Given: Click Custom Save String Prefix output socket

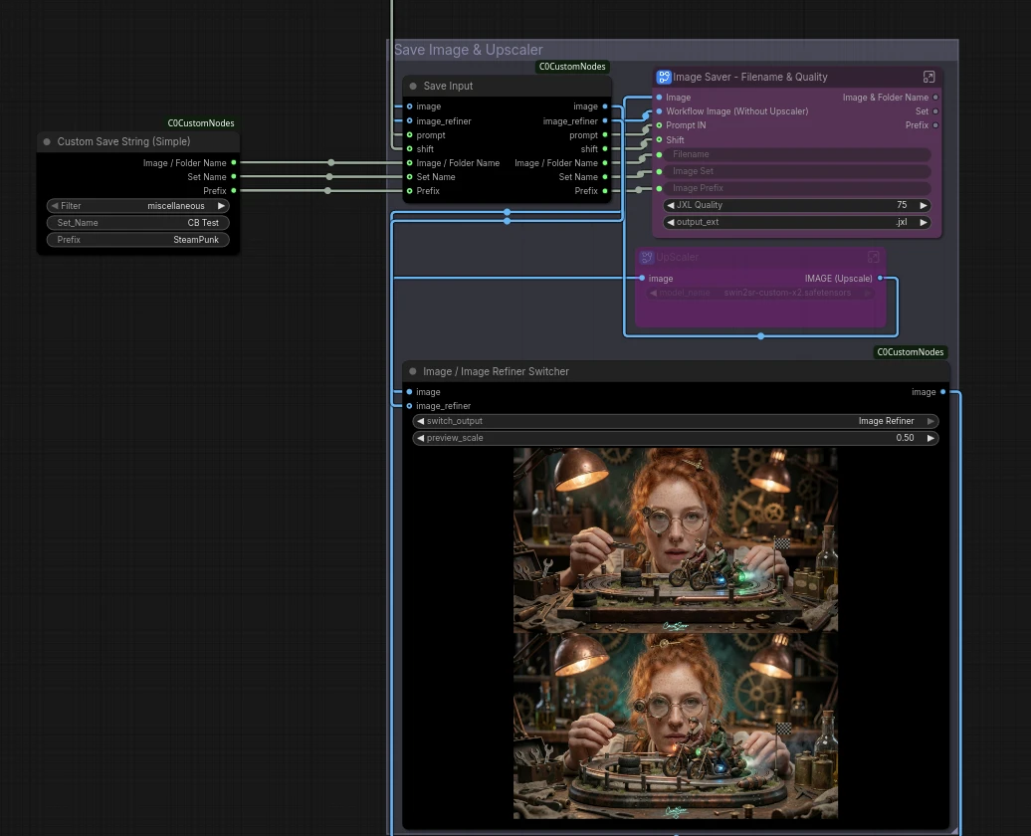Looking at the screenshot, I should (x=234, y=191).
